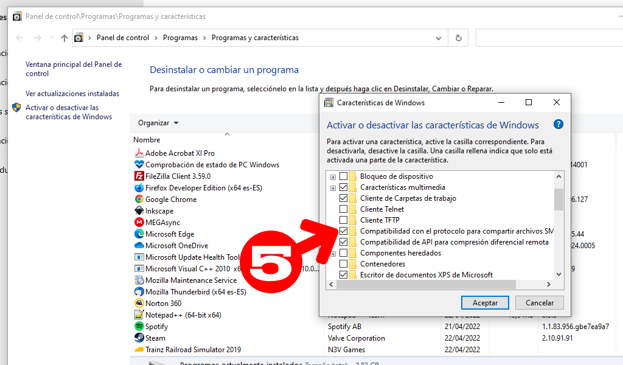Select the Spotify AB publisher cell
The width and height of the screenshot is (623, 365).
tap(344, 327)
